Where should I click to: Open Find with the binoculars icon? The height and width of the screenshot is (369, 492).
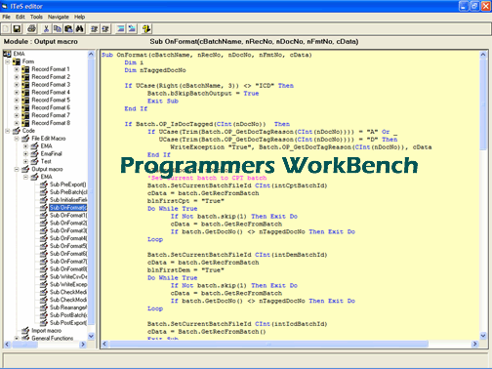tap(79, 29)
